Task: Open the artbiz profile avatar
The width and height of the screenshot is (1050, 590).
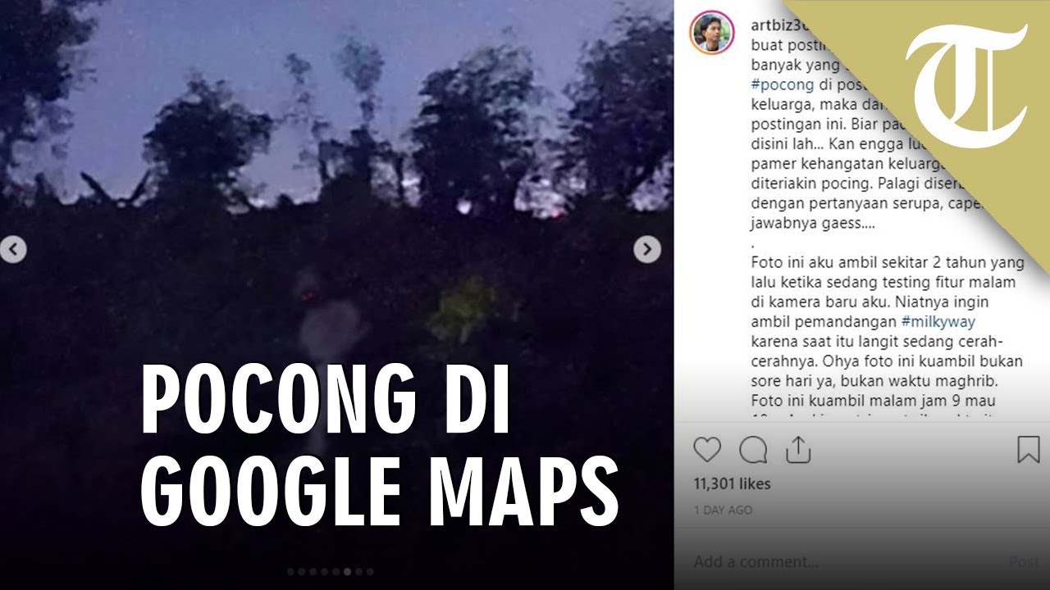Action: click(712, 33)
